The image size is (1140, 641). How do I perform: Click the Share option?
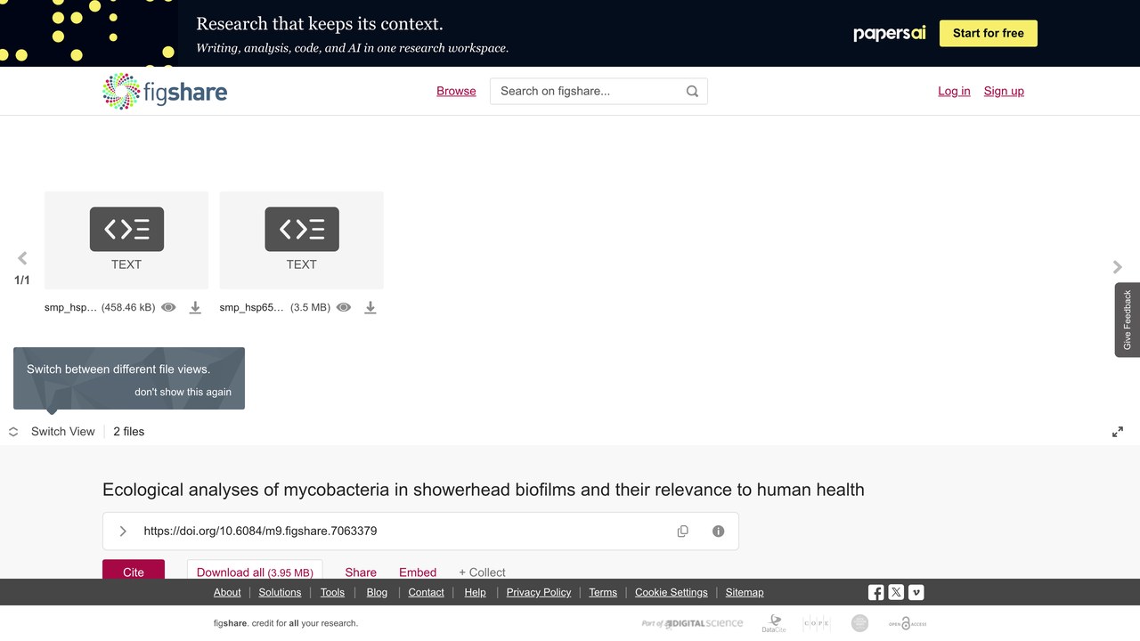pos(361,572)
